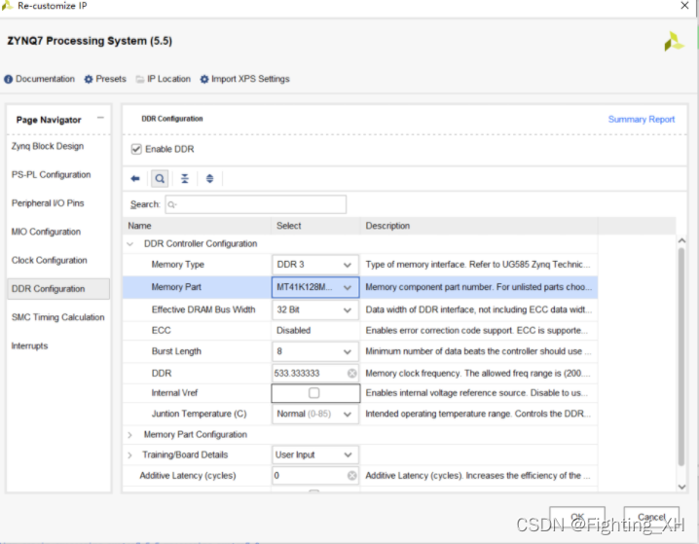
Task: Click the Description column header
Action: [x=479, y=226]
